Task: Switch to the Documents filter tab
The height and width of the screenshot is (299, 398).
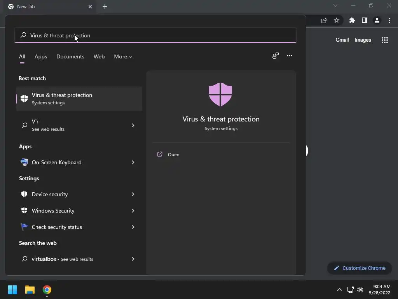Action: coord(70,56)
